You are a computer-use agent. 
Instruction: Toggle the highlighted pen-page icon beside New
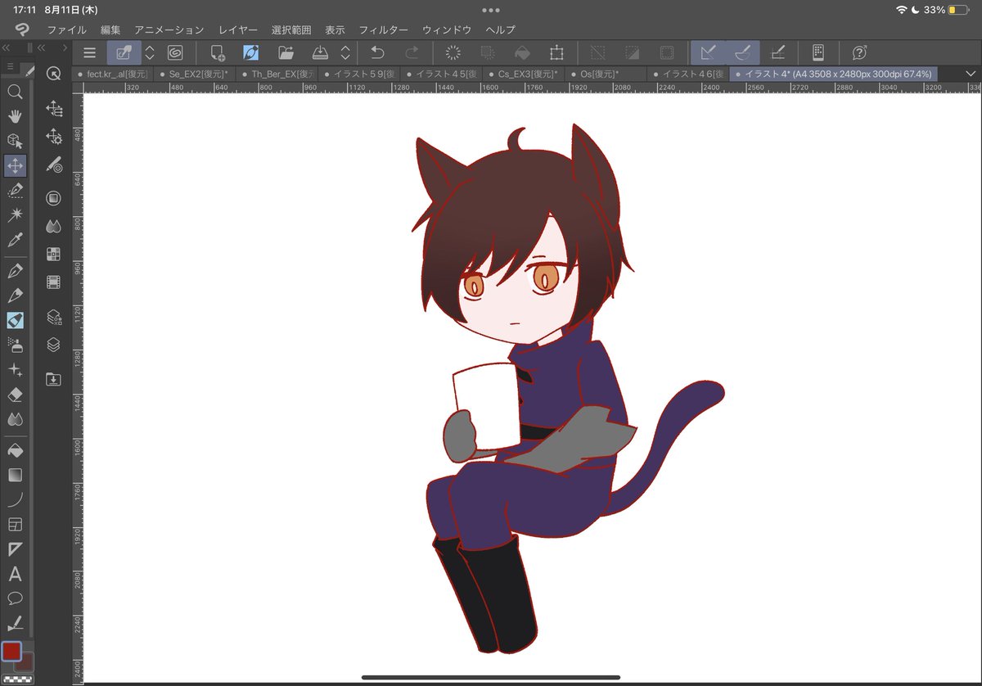pos(250,53)
